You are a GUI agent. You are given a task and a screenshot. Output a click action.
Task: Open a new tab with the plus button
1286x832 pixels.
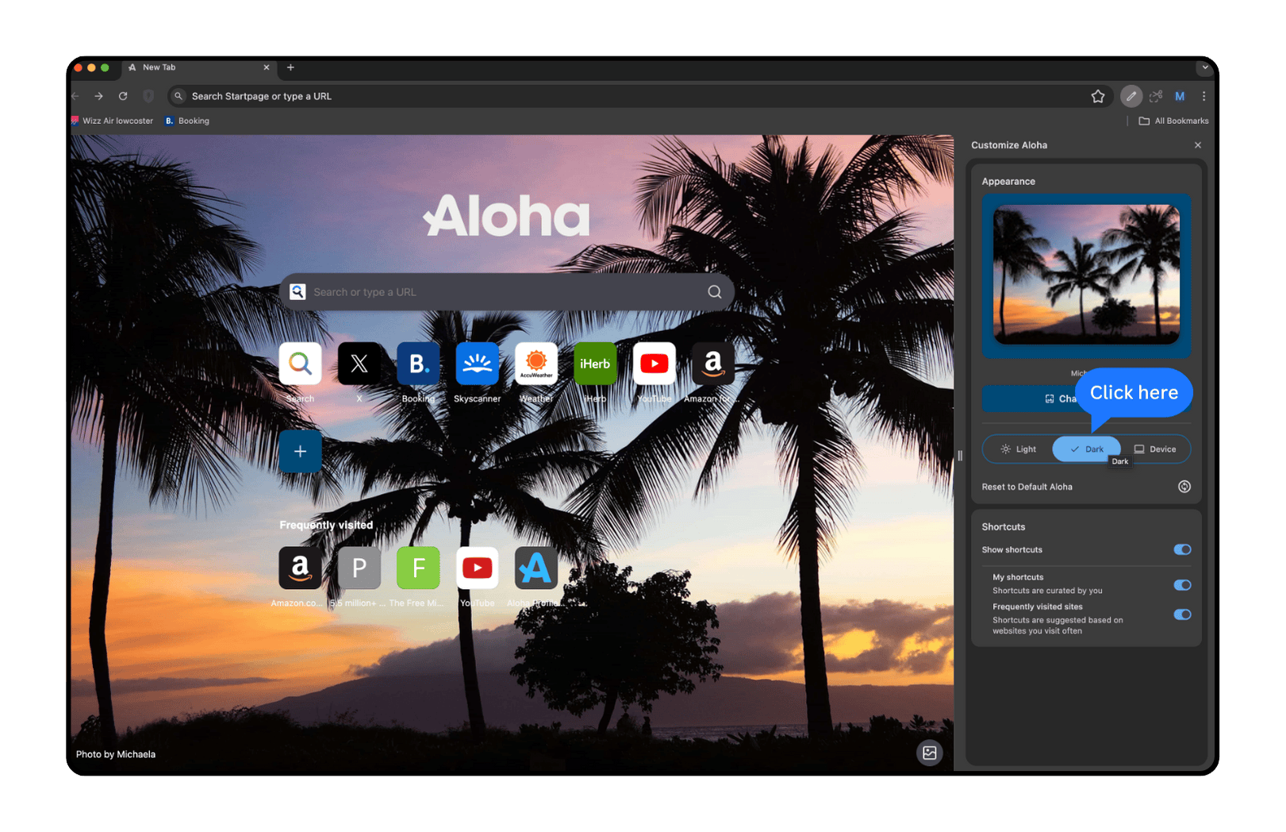[x=290, y=67]
